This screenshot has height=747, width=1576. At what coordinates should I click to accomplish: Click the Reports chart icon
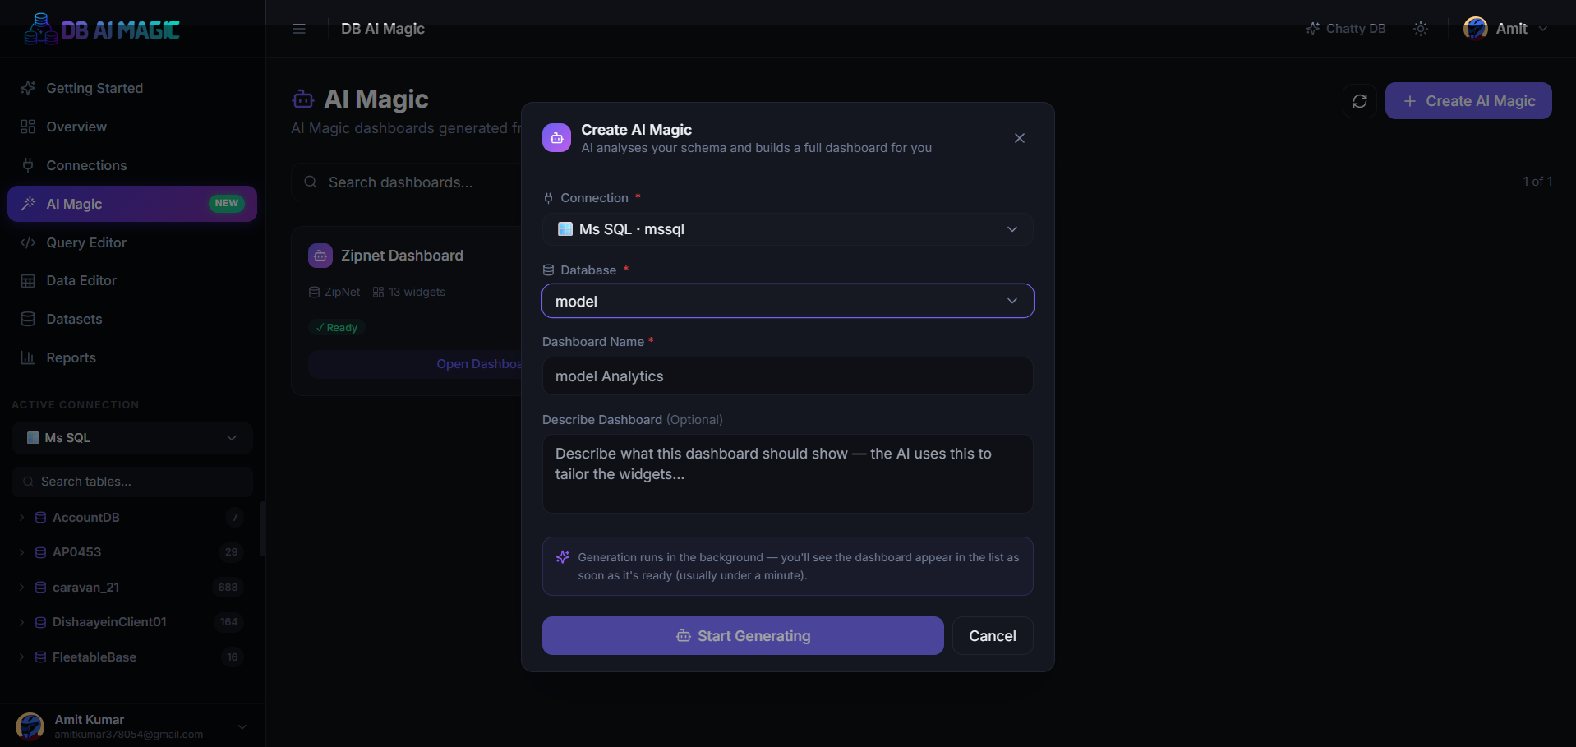pyautogui.click(x=28, y=357)
